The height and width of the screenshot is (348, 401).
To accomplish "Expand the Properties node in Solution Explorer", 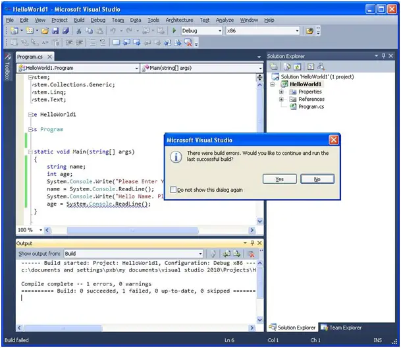I will (x=281, y=92).
